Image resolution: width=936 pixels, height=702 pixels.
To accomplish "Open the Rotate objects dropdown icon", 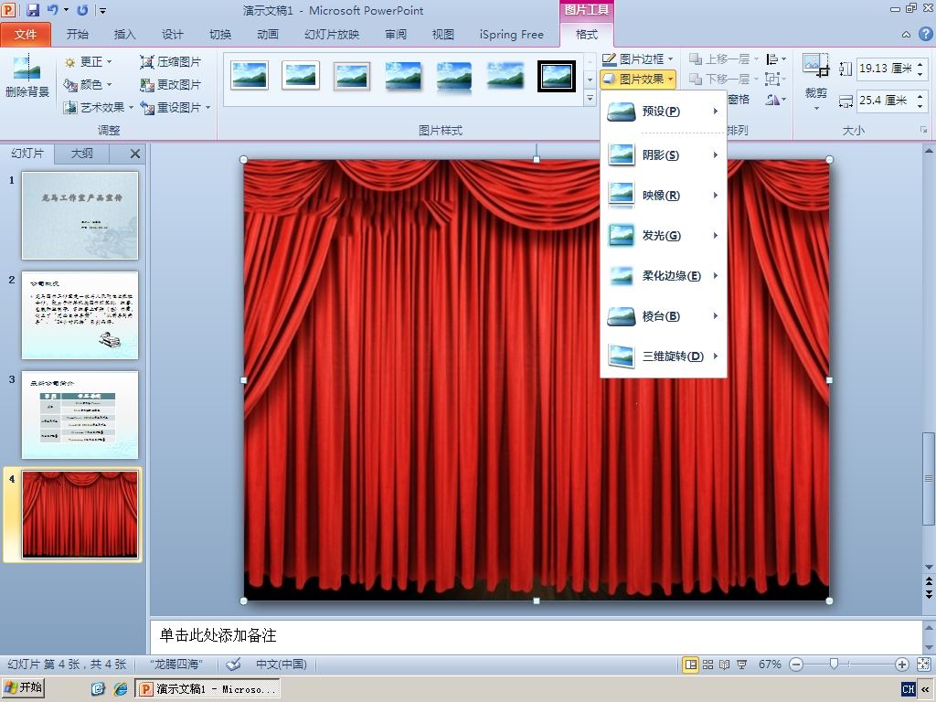I will point(775,100).
